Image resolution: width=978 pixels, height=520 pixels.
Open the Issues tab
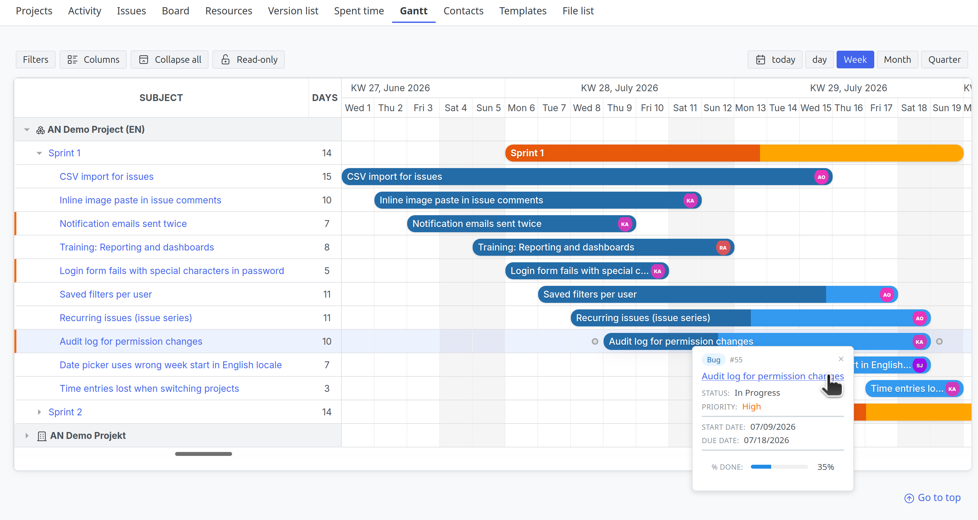point(131,11)
